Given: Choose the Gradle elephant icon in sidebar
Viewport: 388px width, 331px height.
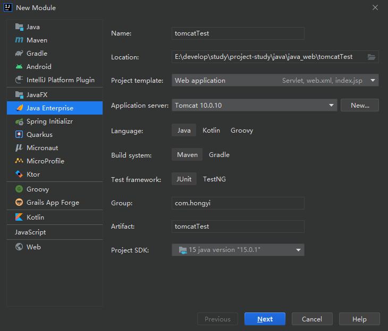Looking at the screenshot, I should 19,54.
